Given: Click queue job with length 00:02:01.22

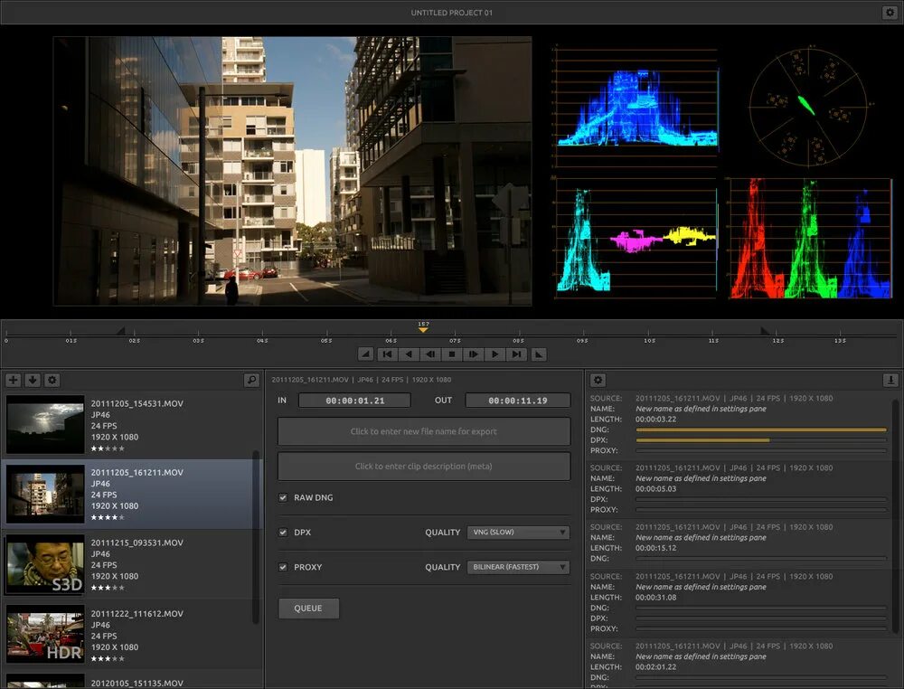Looking at the screenshot, I should 739,665.
